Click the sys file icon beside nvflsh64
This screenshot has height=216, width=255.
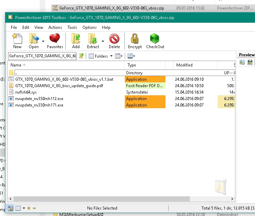[x=11, y=92]
